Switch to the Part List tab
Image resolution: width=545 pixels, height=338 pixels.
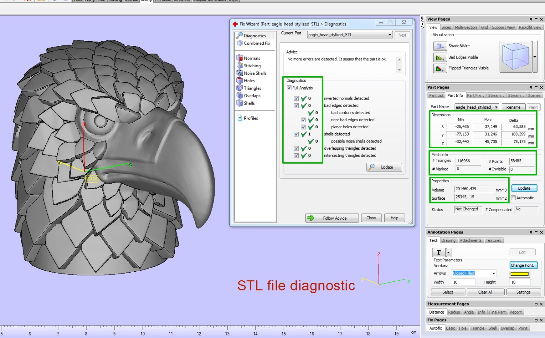pyautogui.click(x=436, y=95)
